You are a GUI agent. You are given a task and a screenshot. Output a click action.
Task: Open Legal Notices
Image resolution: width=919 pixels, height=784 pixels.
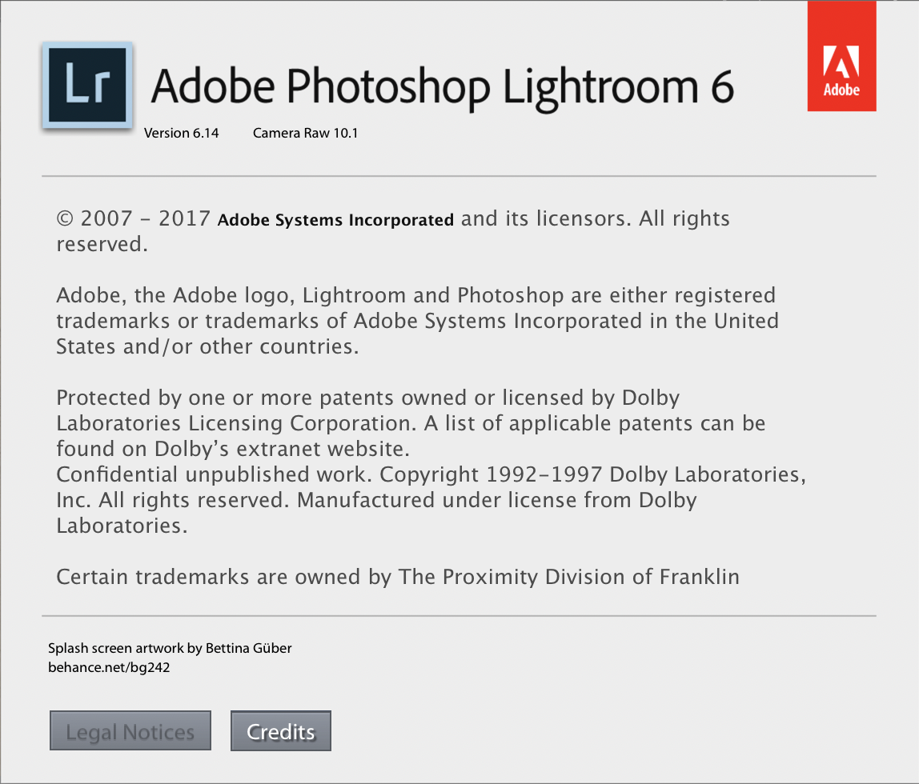pyautogui.click(x=130, y=730)
